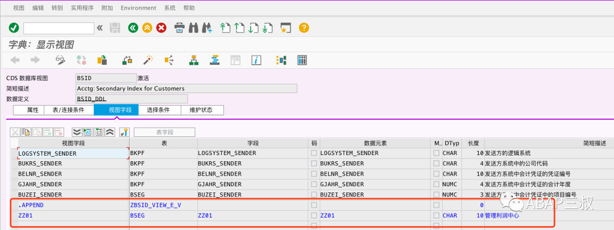This screenshot has width=614, height=230.
Task: Select the LOGSYSTEM_SENDER view field cell
Action: pos(73,153)
